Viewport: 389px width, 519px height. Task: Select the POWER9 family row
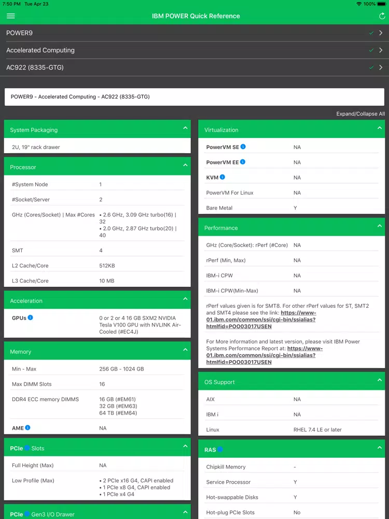point(195,33)
